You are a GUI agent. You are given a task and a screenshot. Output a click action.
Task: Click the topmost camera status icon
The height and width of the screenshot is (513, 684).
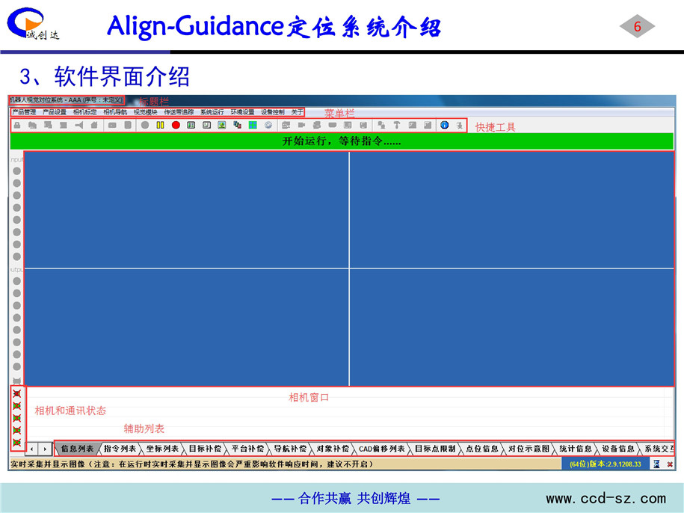(x=16, y=393)
